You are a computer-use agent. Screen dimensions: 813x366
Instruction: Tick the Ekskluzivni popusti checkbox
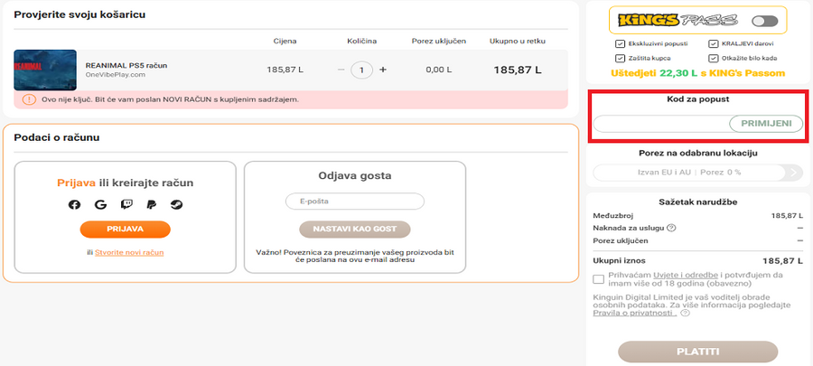click(x=620, y=44)
